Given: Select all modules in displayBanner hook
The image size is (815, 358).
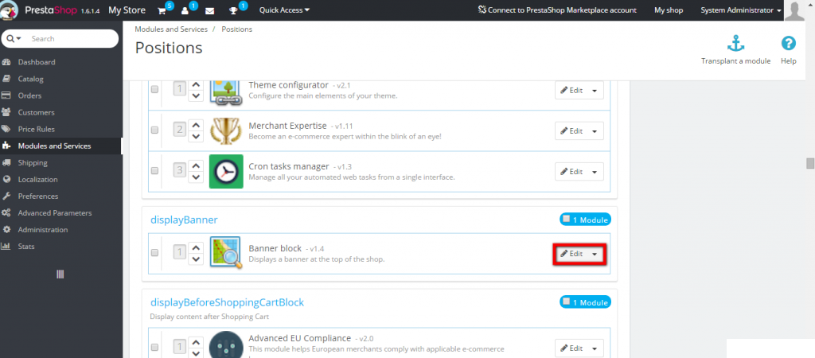Looking at the screenshot, I should pos(566,220).
